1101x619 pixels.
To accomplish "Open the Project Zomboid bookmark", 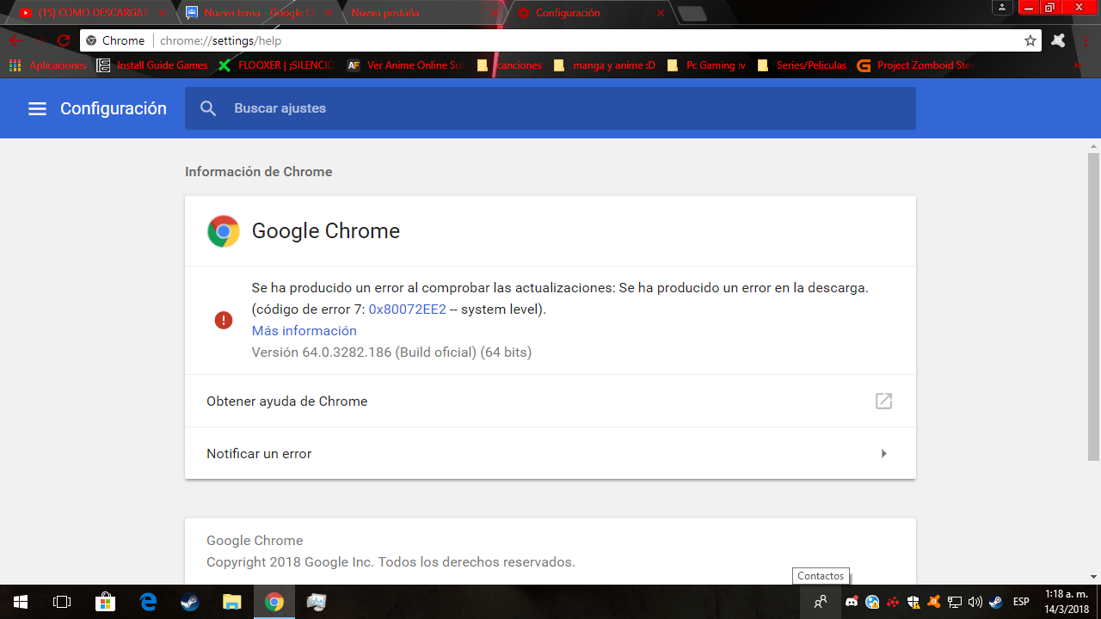I will click(x=915, y=65).
